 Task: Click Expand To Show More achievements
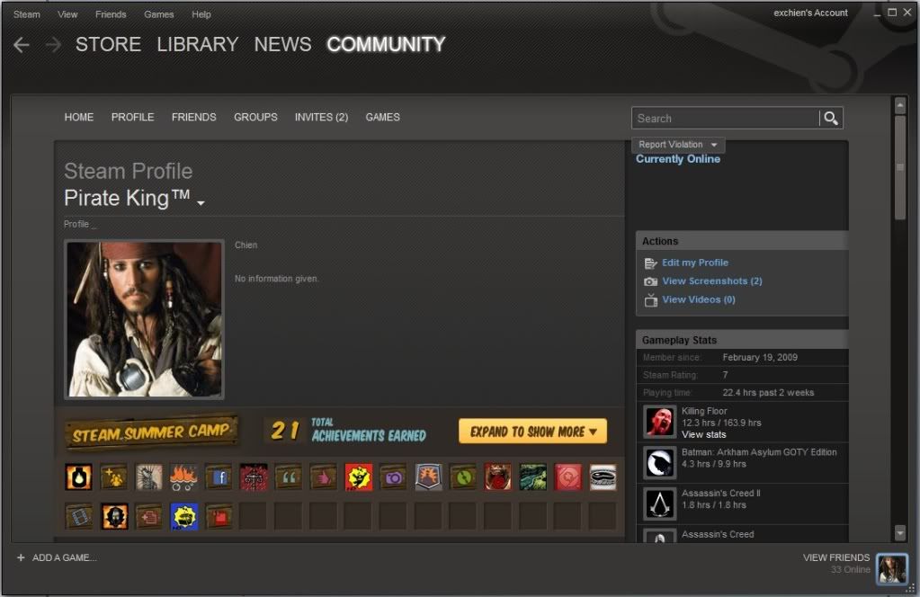532,432
